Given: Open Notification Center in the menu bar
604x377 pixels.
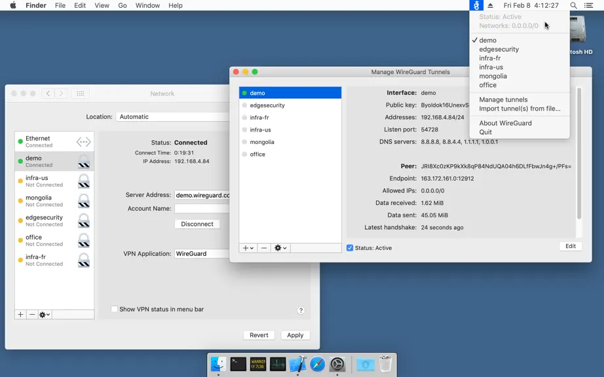Looking at the screenshot, I should coord(588,5).
